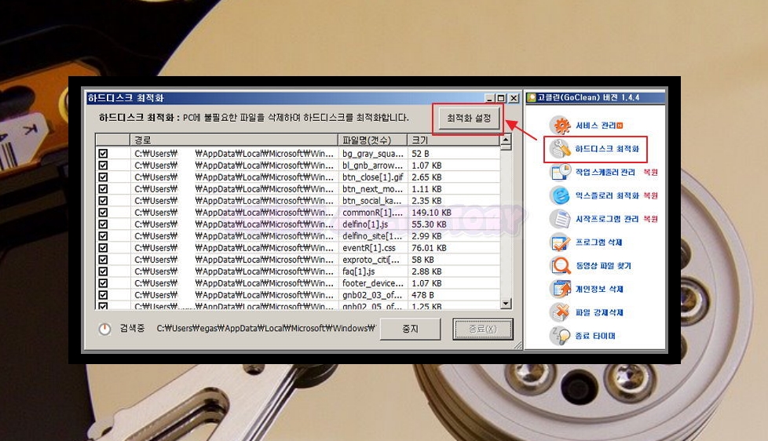Viewport: 768px width, 441px height.
Task: Select the 하드디스크 최적화 wrench icon
Action: [x=560, y=149]
